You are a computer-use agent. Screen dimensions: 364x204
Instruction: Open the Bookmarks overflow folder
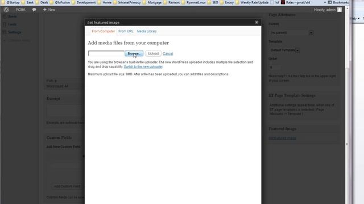click(338, 2)
